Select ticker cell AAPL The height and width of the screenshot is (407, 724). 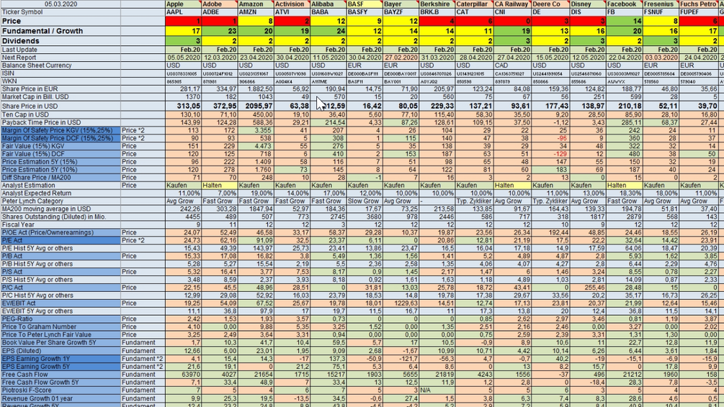pos(183,12)
